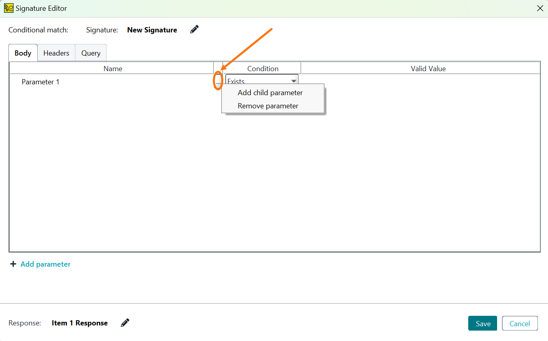548x341 pixels.
Task: Choose Remove parameter in the context menu
Action: point(268,106)
